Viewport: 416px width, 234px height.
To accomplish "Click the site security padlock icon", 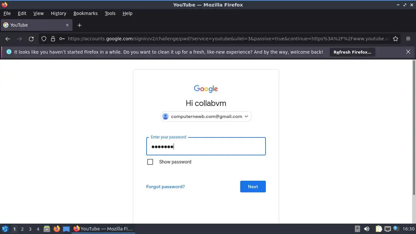I will tap(53, 39).
